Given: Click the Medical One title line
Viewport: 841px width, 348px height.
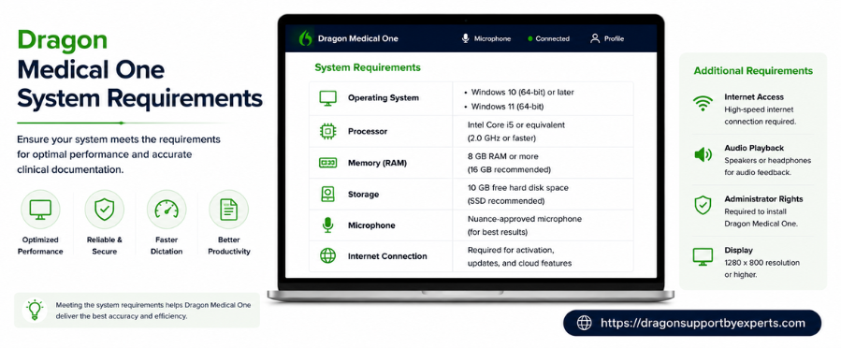Looking at the screenshot, I should [x=91, y=70].
